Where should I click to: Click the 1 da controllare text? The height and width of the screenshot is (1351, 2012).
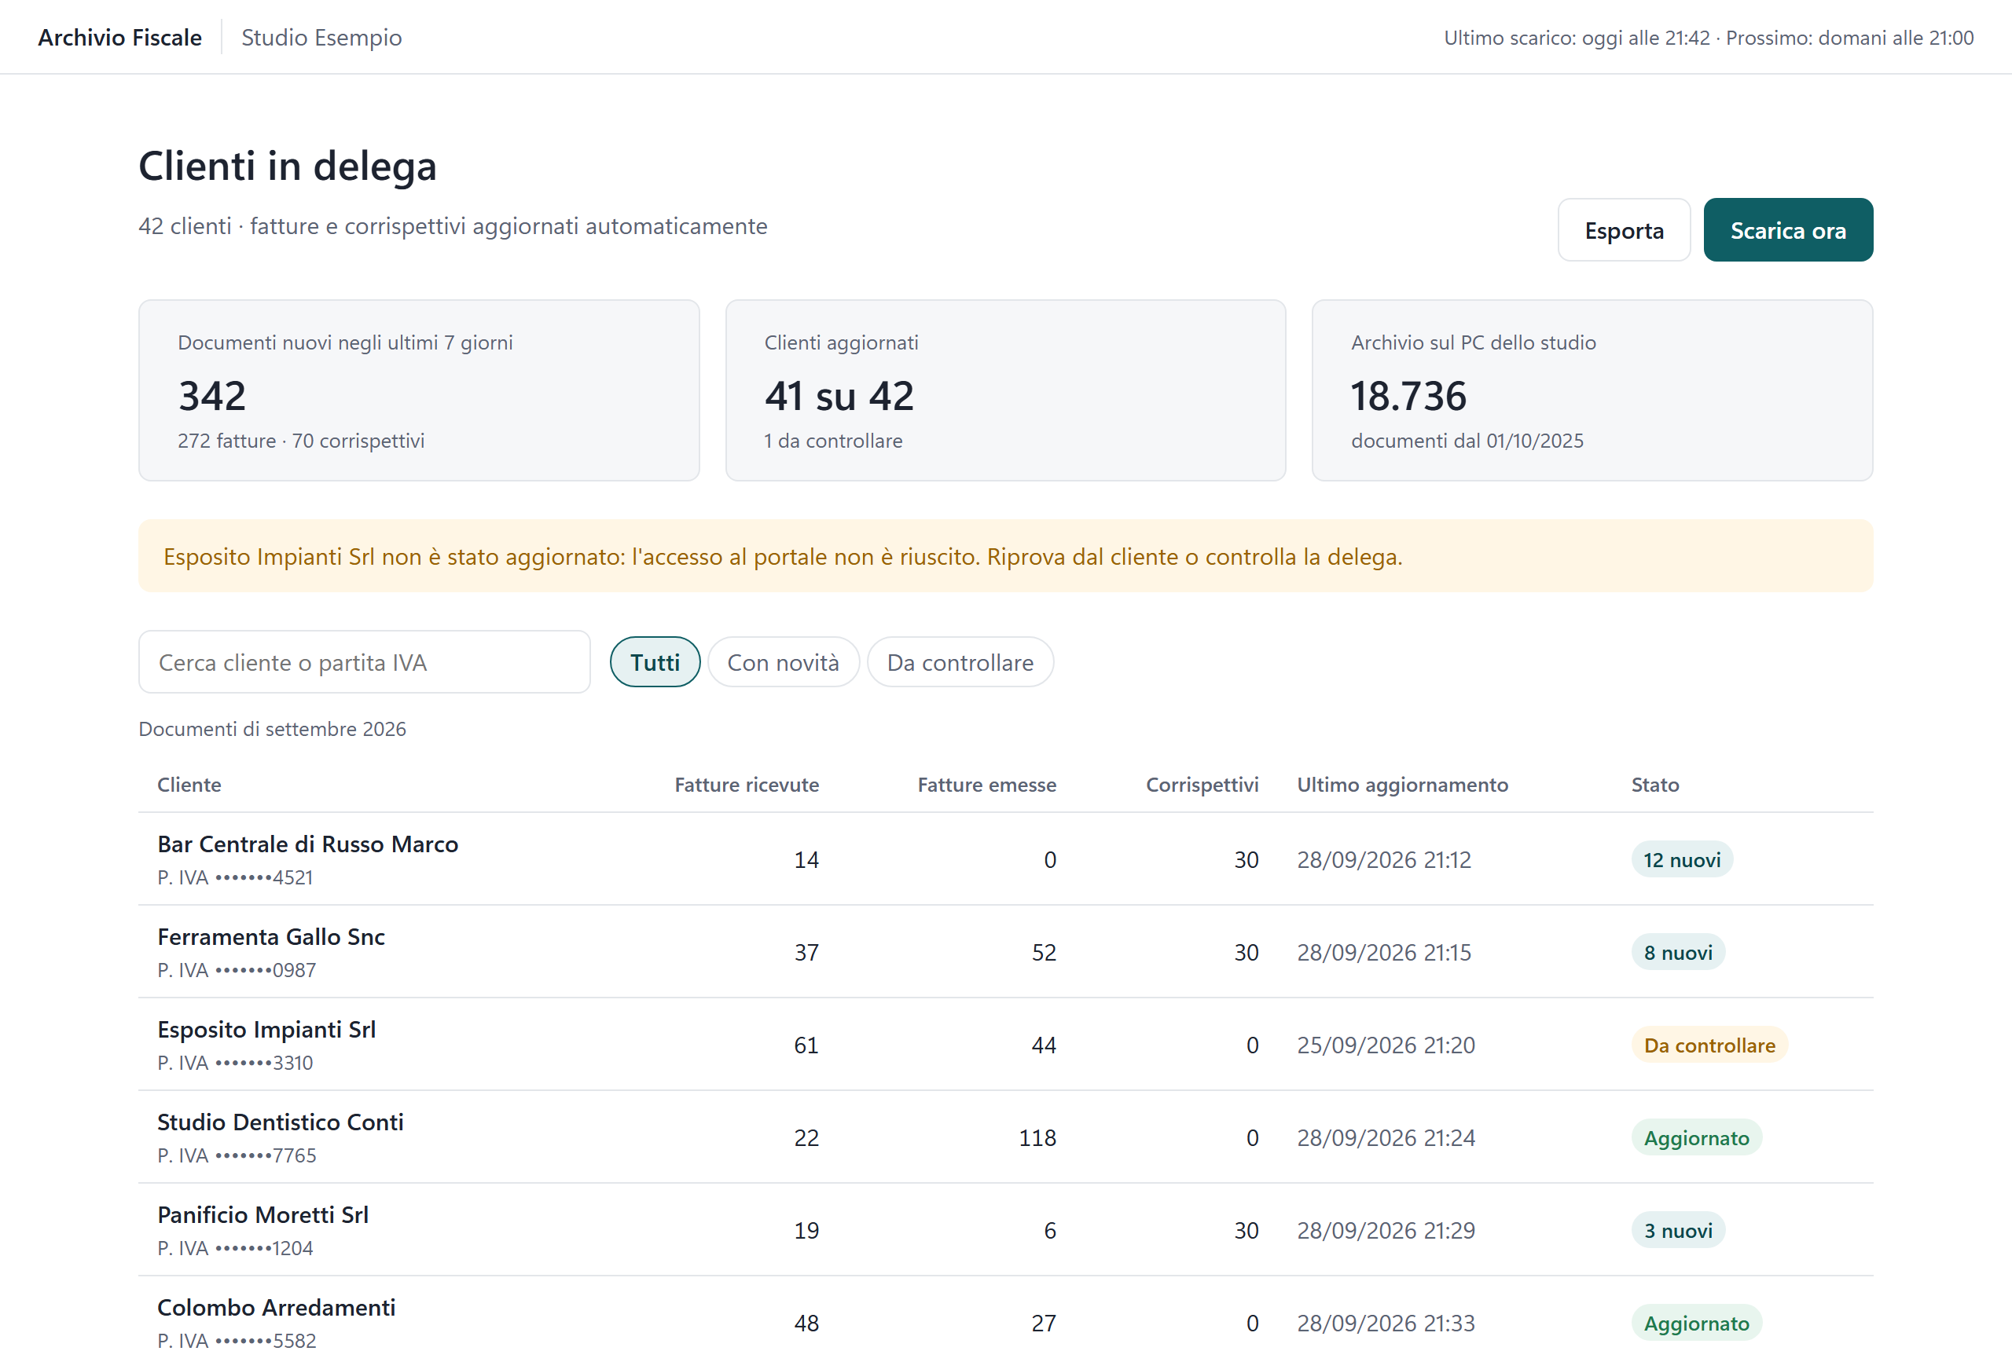833,441
